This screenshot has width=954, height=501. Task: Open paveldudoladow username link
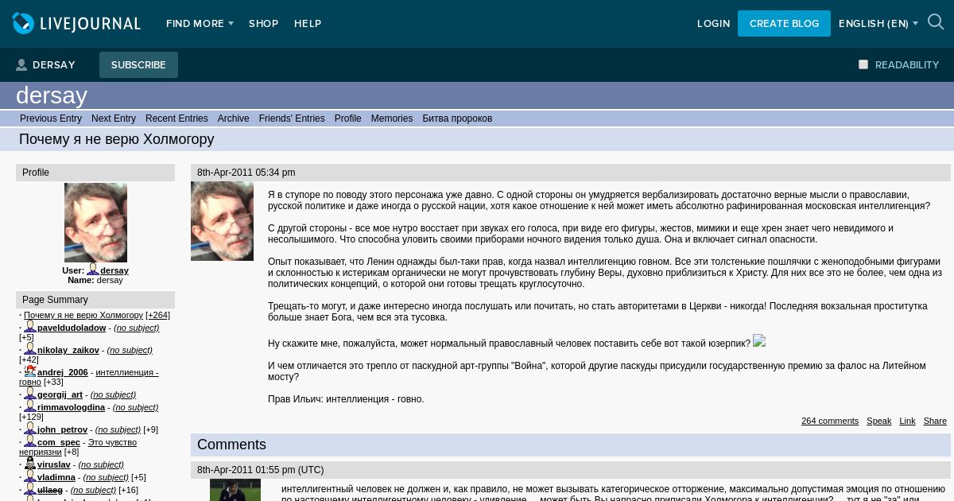coord(72,328)
